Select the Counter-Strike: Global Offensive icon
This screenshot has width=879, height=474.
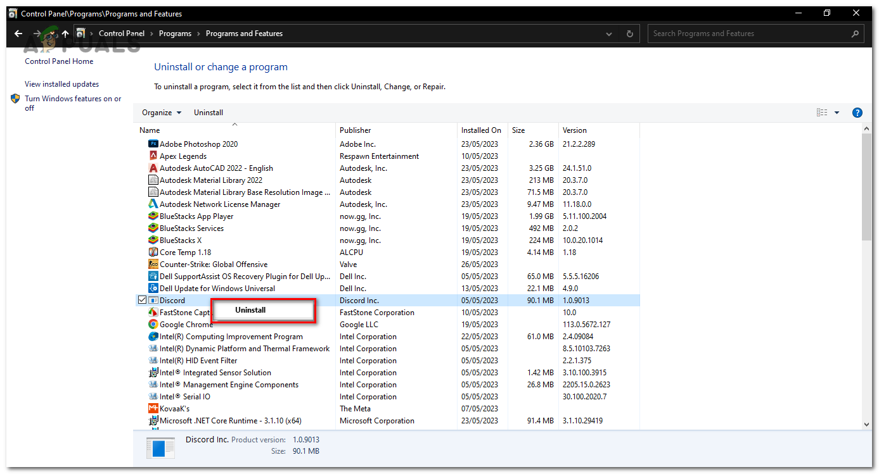point(153,264)
